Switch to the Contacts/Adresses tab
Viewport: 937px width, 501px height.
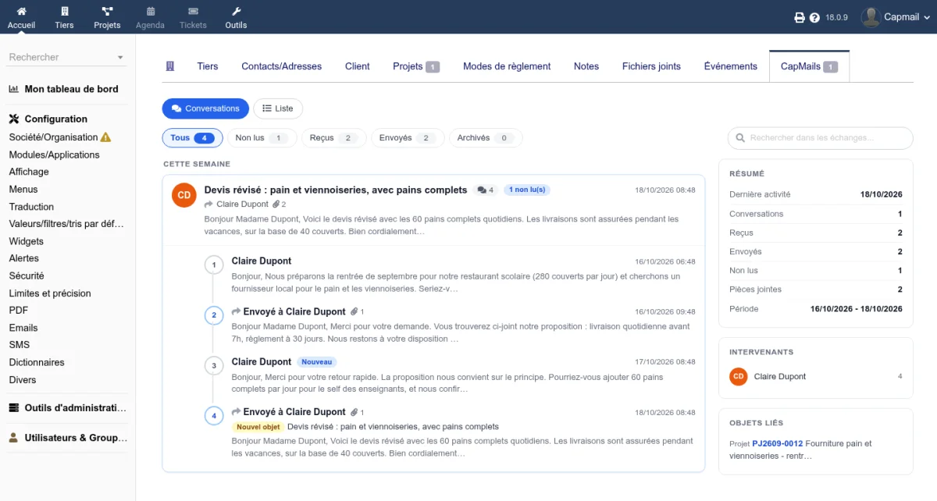point(281,66)
